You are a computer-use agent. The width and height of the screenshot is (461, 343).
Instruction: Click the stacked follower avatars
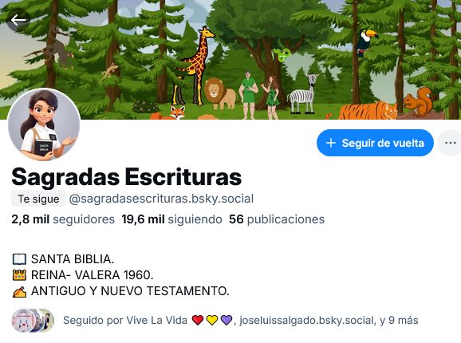pyautogui.click(x=33, y=321)
